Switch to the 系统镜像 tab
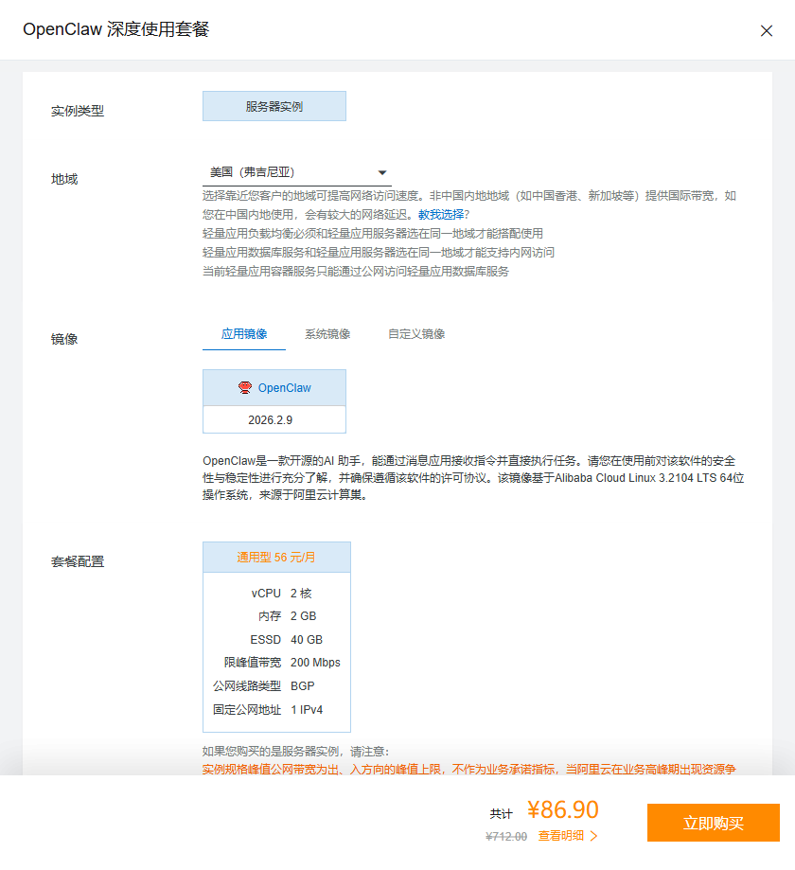 tap(327, 334)
